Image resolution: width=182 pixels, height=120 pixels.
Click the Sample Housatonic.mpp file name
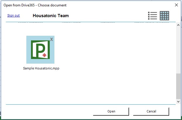[x=41, y=68]
